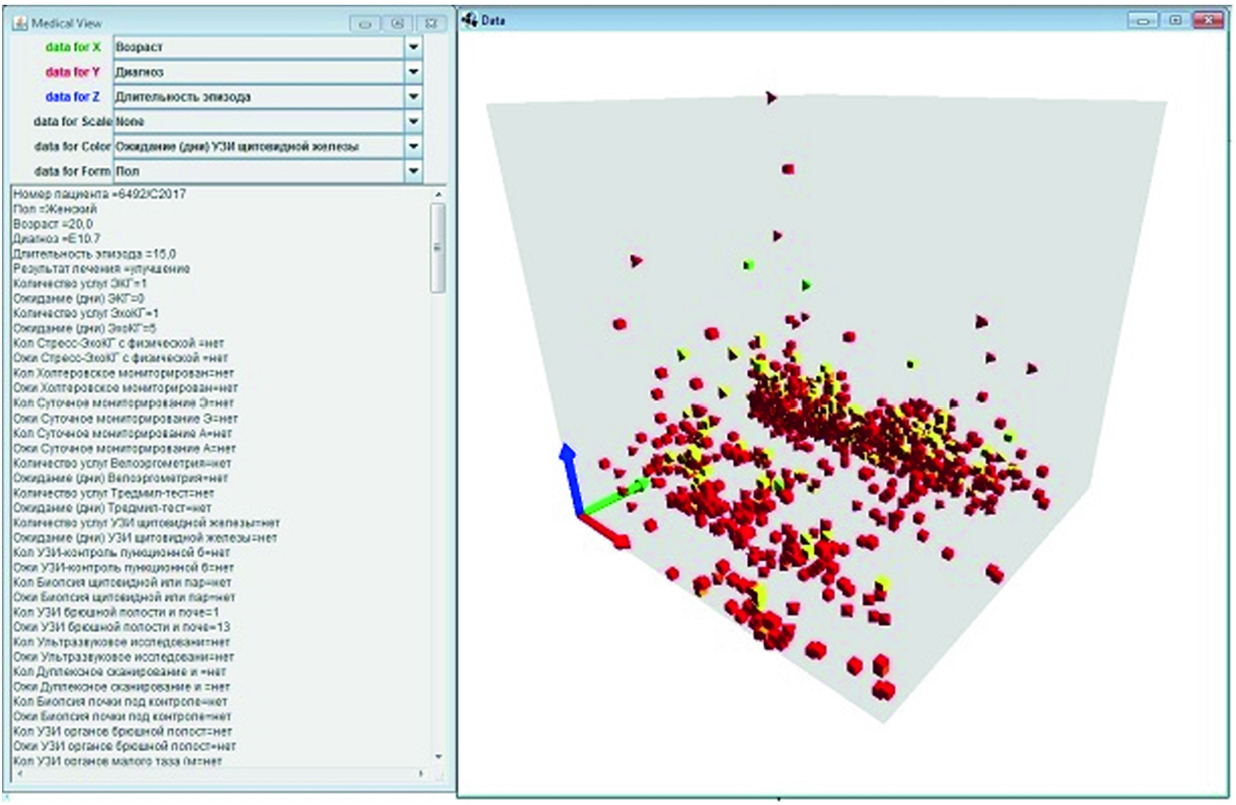
Task: Select 'Количество услуг Велоэргометрия=нет' line
Action: coord(122,463)
